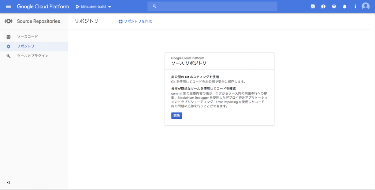
Task: Open the three-dot settings menu
Action: pos(355,7)
